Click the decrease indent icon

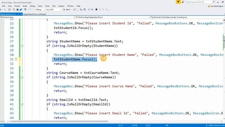[81, 10]
